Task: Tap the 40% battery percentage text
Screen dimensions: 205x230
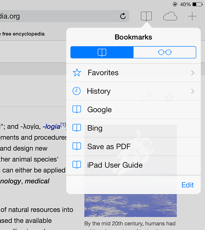Action: coord(185,4)
